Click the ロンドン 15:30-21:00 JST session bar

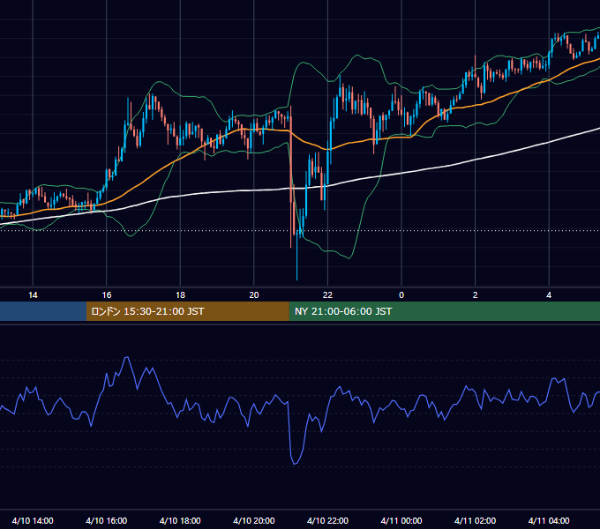click(187, 311)
